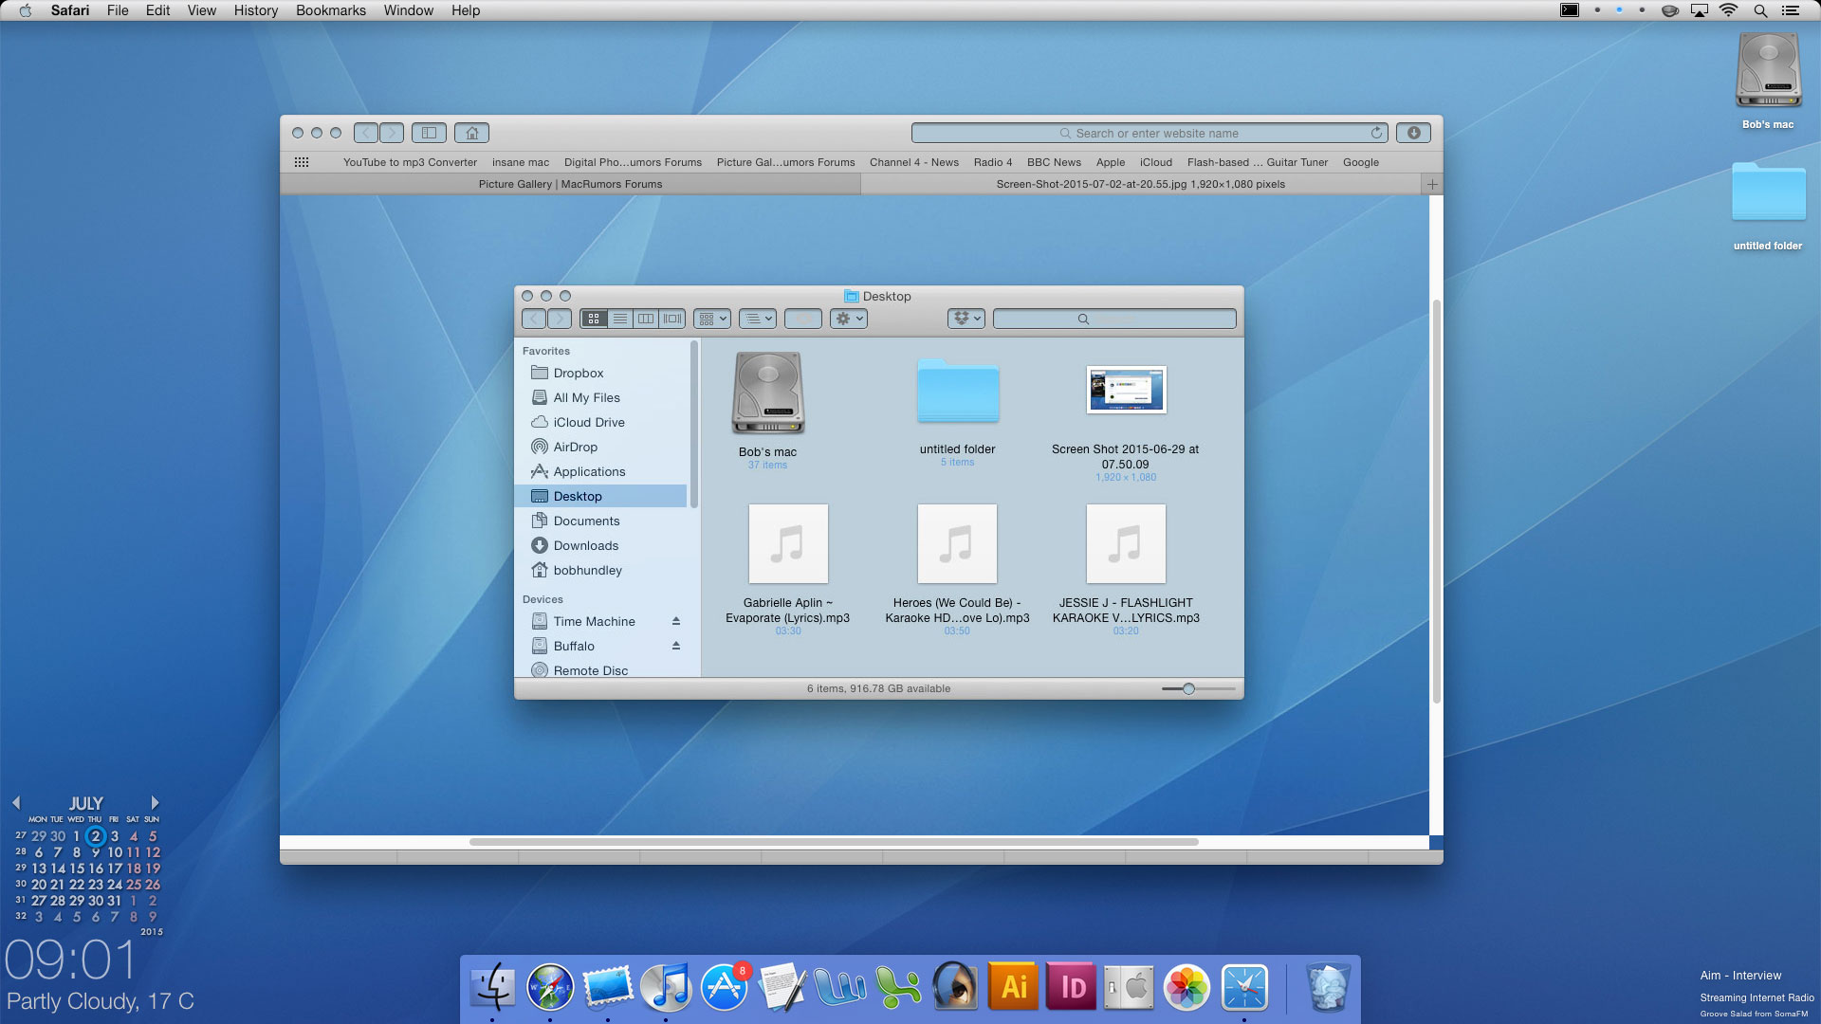
Task: Open YouTube to mp3 Converter bookmark
Action: pyautogui.click(x=410, y=162)
